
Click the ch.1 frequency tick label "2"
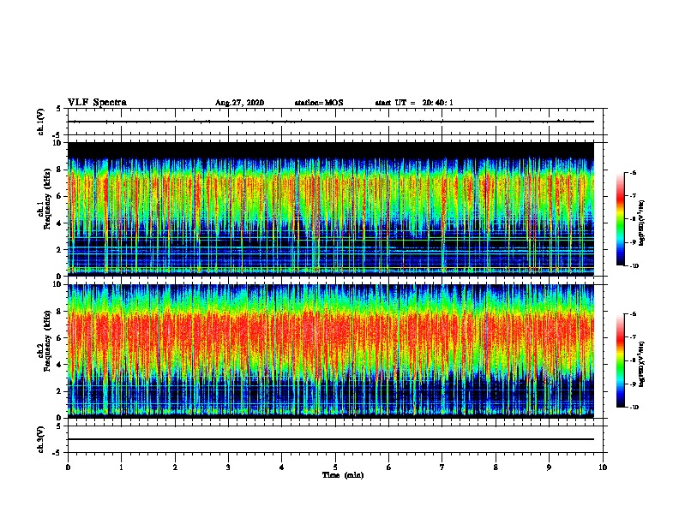pyautogui.click(x=59, y=249)
